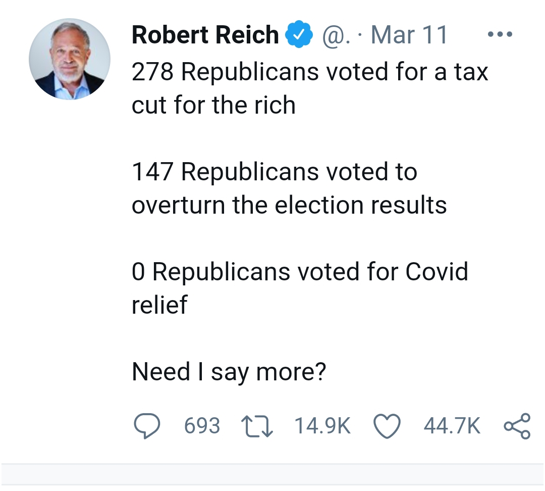Click the '278 Republicans voted for a tax' line
The height and width of the screenshot is (491, 545).
[310, 72]
